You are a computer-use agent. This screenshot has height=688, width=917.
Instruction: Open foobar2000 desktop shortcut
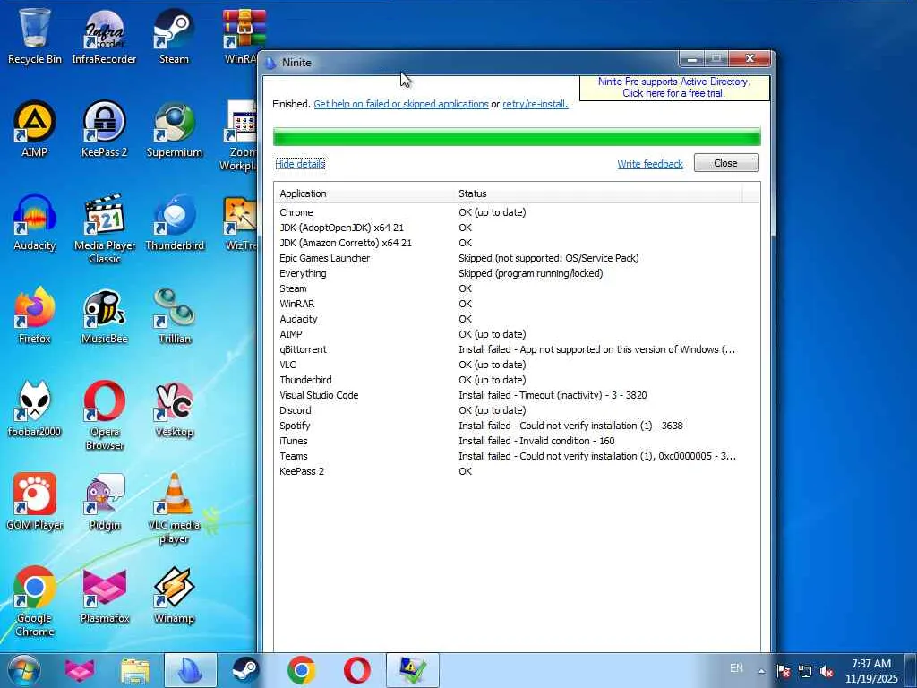[x=35, y=408]
